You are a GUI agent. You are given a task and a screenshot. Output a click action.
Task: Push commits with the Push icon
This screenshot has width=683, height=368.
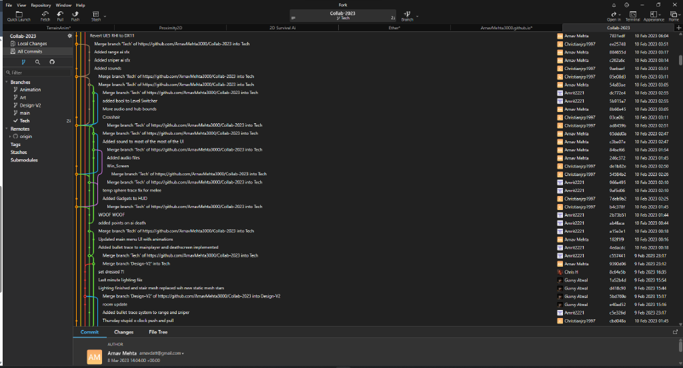coord(75,15)
